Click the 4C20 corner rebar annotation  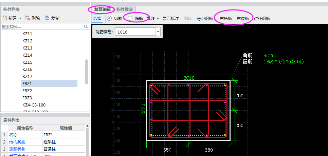coord(269,56)
